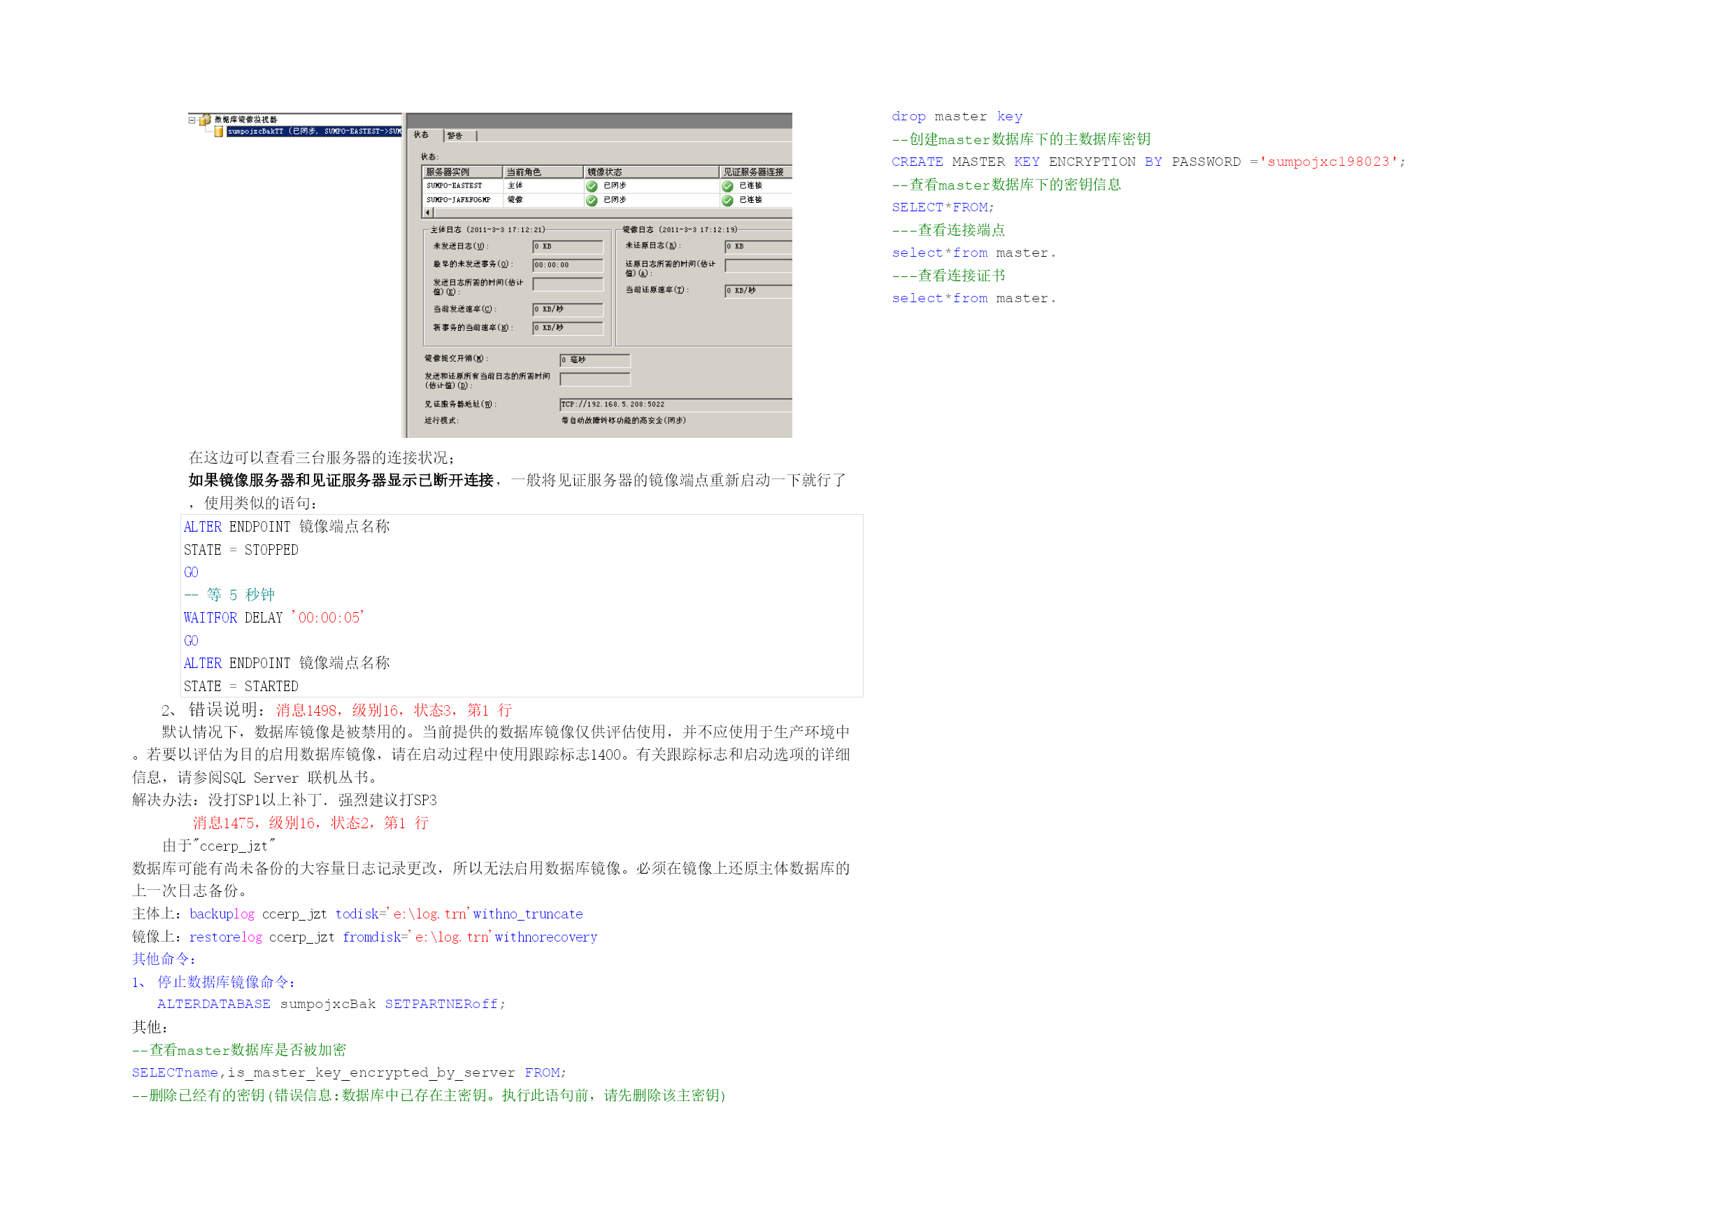
Task: Click the green synced icon for SUMPO-EASTEST
Action: (x=592, y=186)
